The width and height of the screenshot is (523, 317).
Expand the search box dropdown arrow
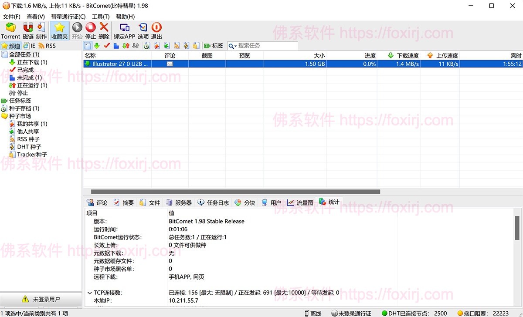[x=235, y=45]
